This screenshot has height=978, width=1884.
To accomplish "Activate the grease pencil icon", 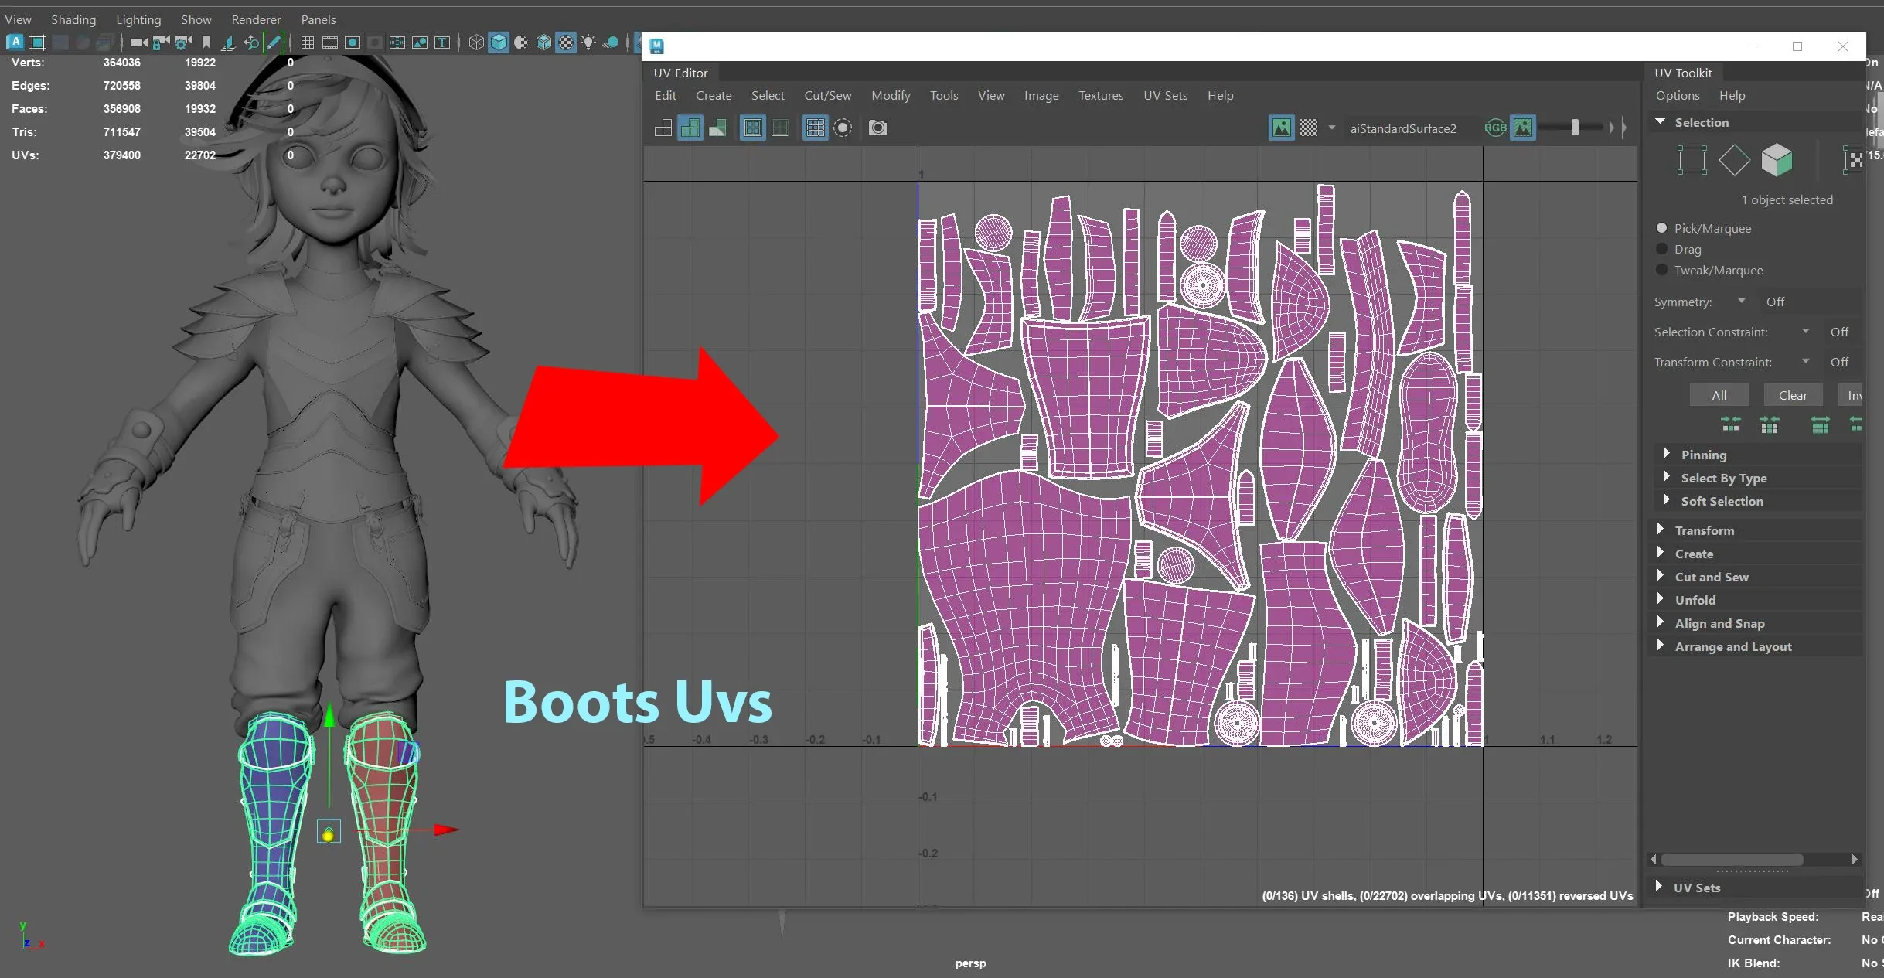I will coord(274,43).
